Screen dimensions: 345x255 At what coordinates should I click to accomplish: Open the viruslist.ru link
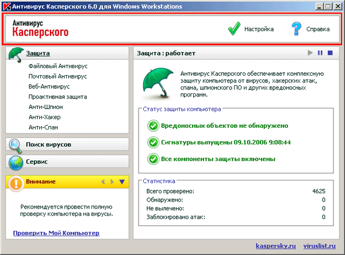pos(320,246)
